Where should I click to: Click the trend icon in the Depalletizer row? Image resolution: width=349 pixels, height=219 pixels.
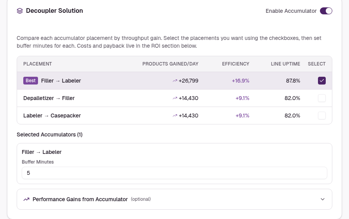tap(175, 98)
